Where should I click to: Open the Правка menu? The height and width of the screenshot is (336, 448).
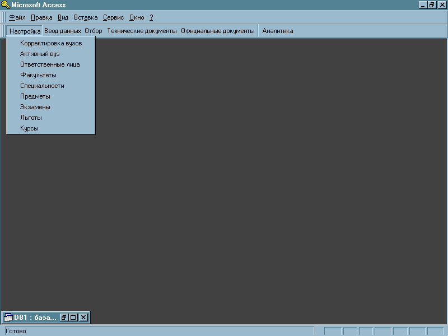pyautogui.click(x=41, y=17)
